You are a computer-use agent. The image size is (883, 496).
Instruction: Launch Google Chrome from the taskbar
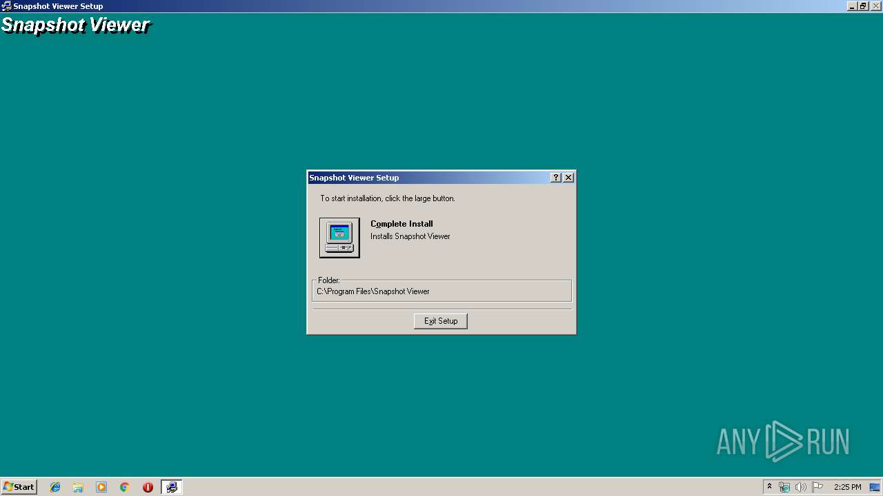(124, 487)
